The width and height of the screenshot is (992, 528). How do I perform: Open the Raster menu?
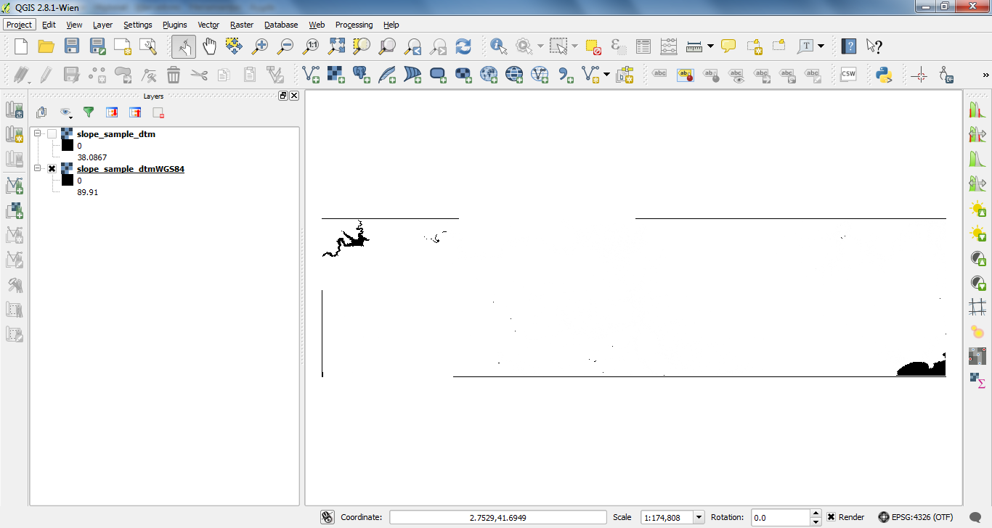[x=242, y=25]
